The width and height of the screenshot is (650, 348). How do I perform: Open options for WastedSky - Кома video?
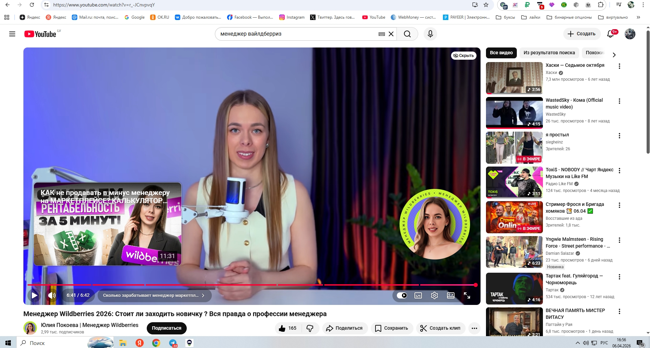[619, 101]
